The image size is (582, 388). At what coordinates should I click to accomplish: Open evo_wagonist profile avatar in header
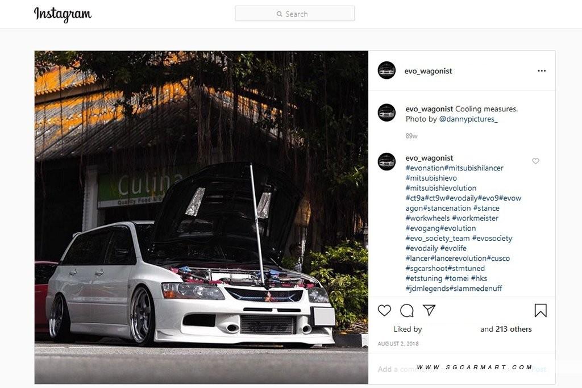tap(386, 70)
